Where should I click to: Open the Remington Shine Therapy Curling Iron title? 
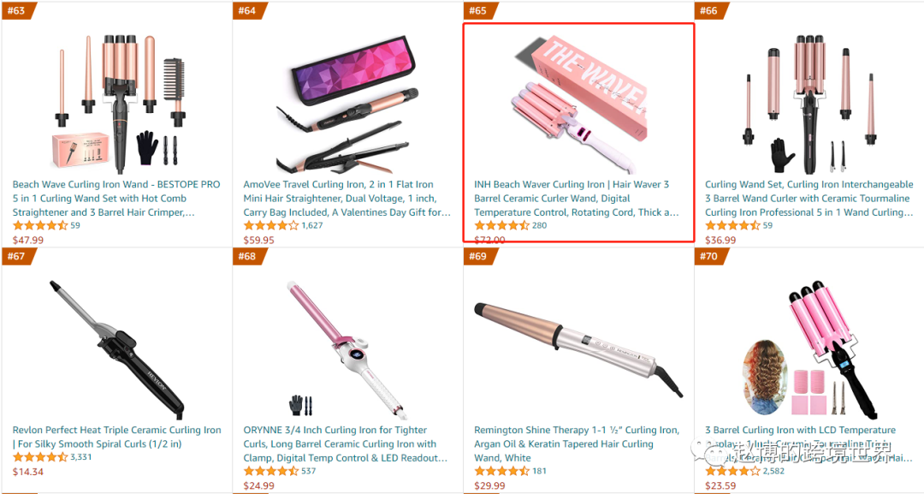577,443
